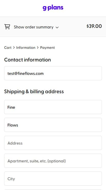Click the chevron after the Cart breadcrumb

[x=14, y=47]
